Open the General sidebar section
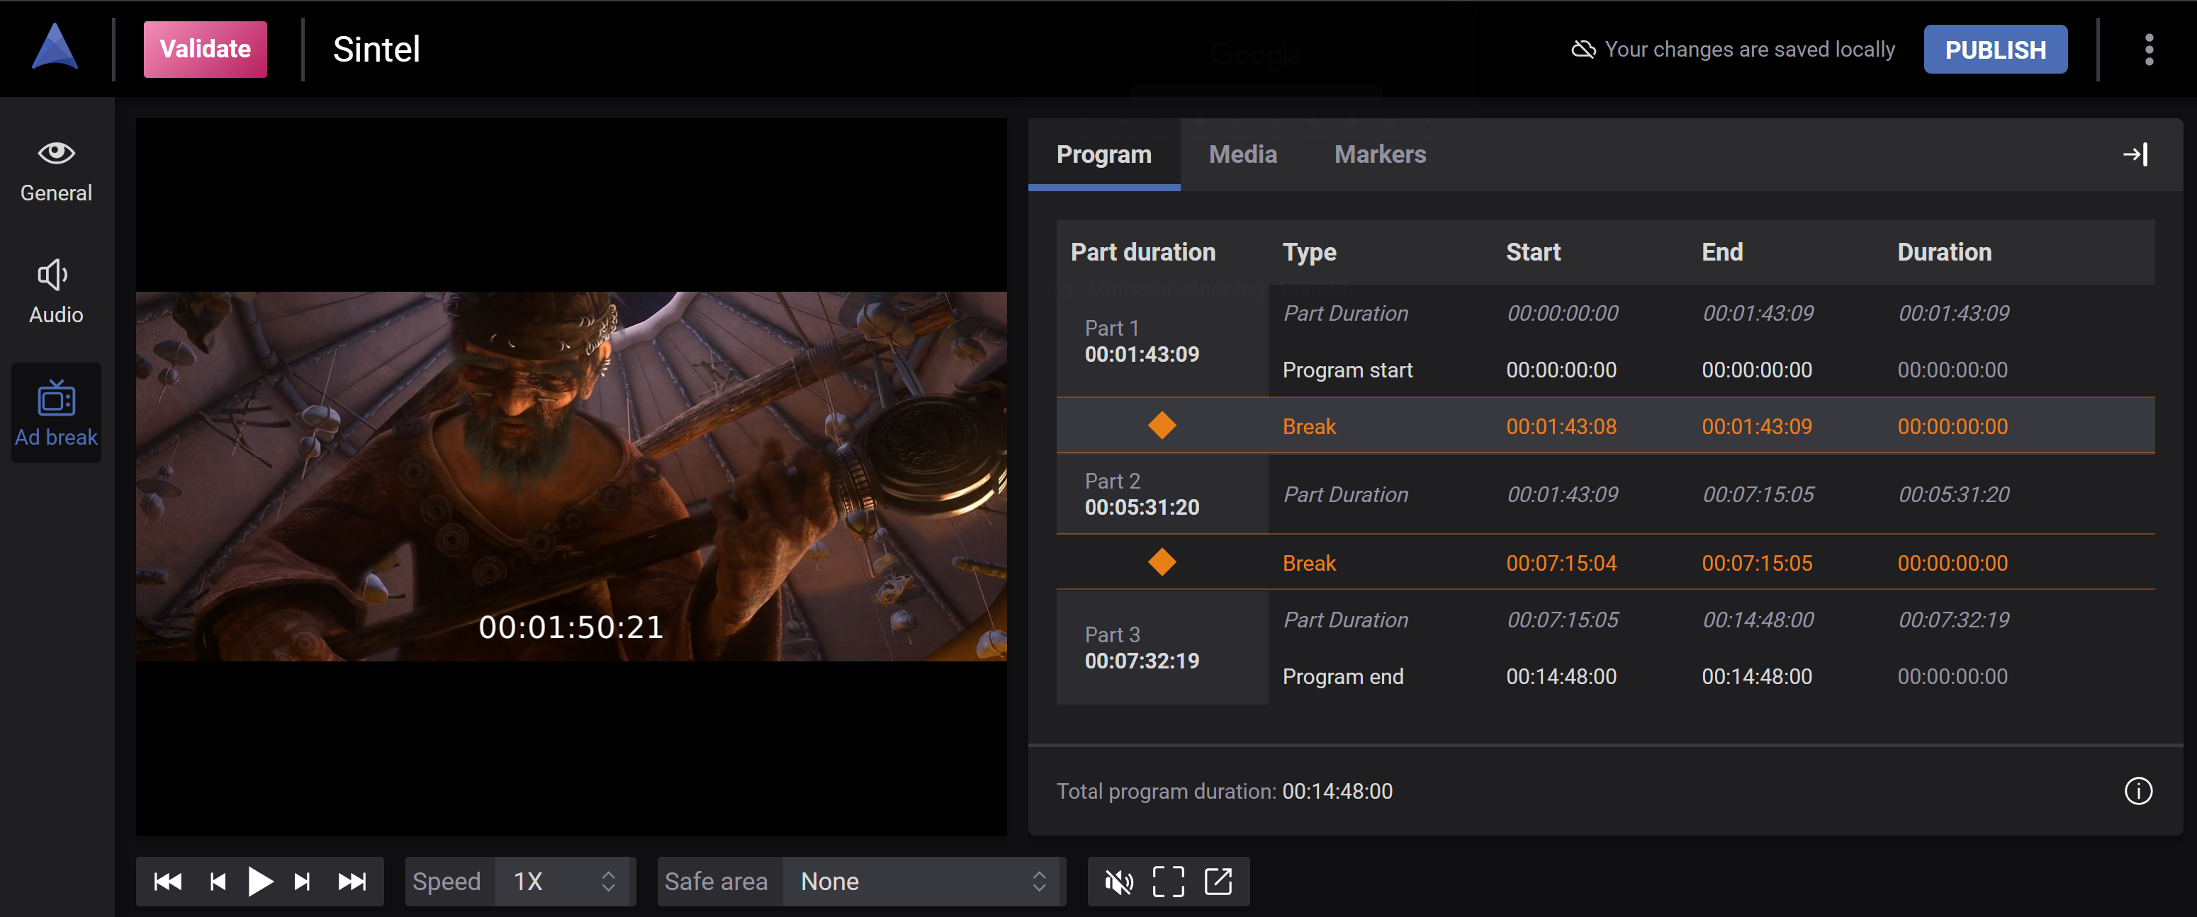The height and width of the screenshot is (917, 2197). click(56, 171)
